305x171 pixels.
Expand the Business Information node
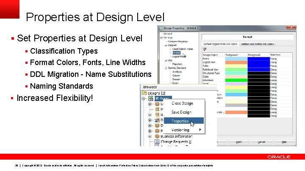pyautogui.click(x=150, y=136)
